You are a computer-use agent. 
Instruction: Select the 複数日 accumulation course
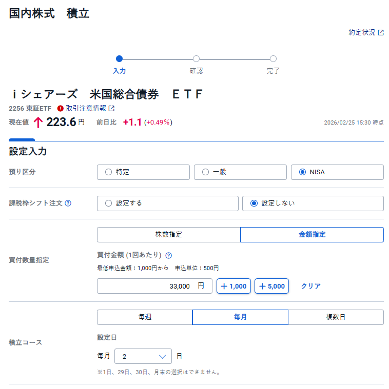(336, 317)
